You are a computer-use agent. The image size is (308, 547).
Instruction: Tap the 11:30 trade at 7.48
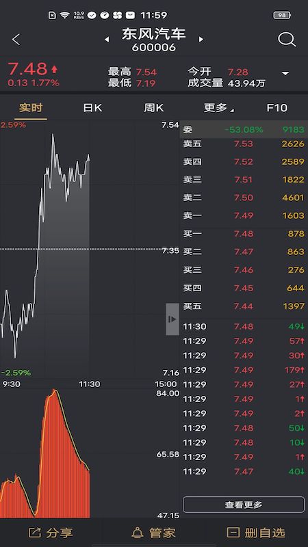[244, 327]
